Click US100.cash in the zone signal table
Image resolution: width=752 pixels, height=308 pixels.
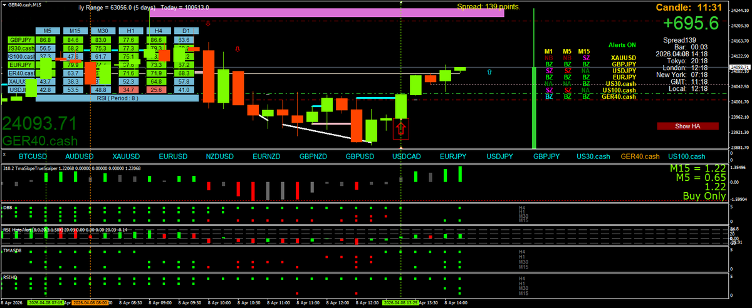coord(619,90)
